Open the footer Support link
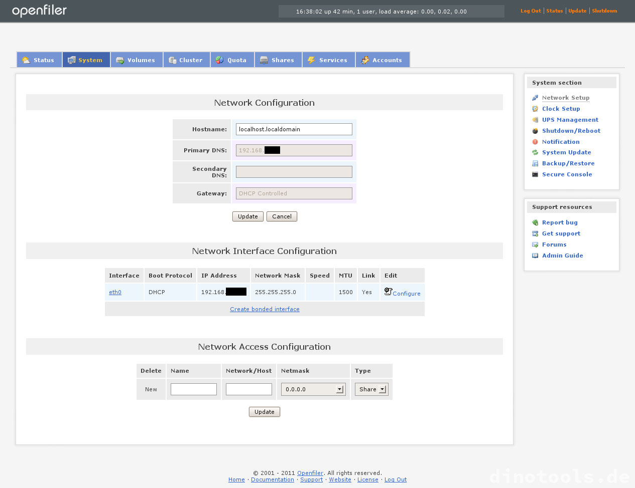This screenshot has height=488, width=635. click(312, 479)
